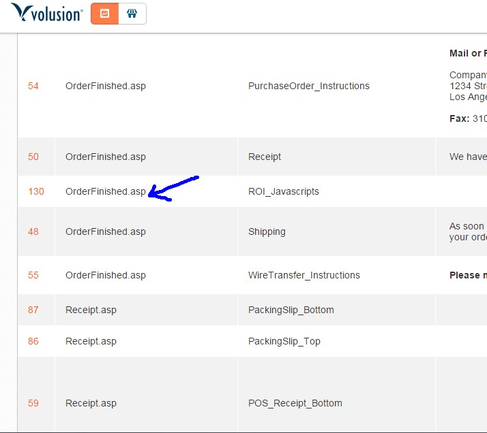Select OrderFinished.asp in the Receipt row
The height and width of the screenshot is (433, 487).
coord(106,157)
